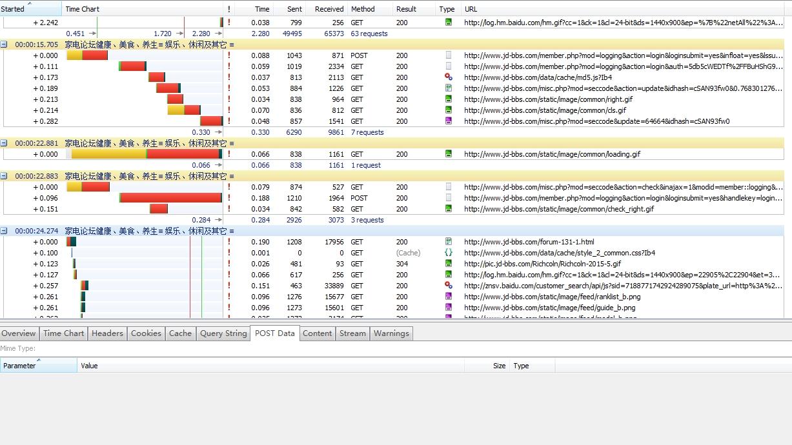Sort requests by the Received column header
Screen dimensions: 792x445
[x=329, y=10]
